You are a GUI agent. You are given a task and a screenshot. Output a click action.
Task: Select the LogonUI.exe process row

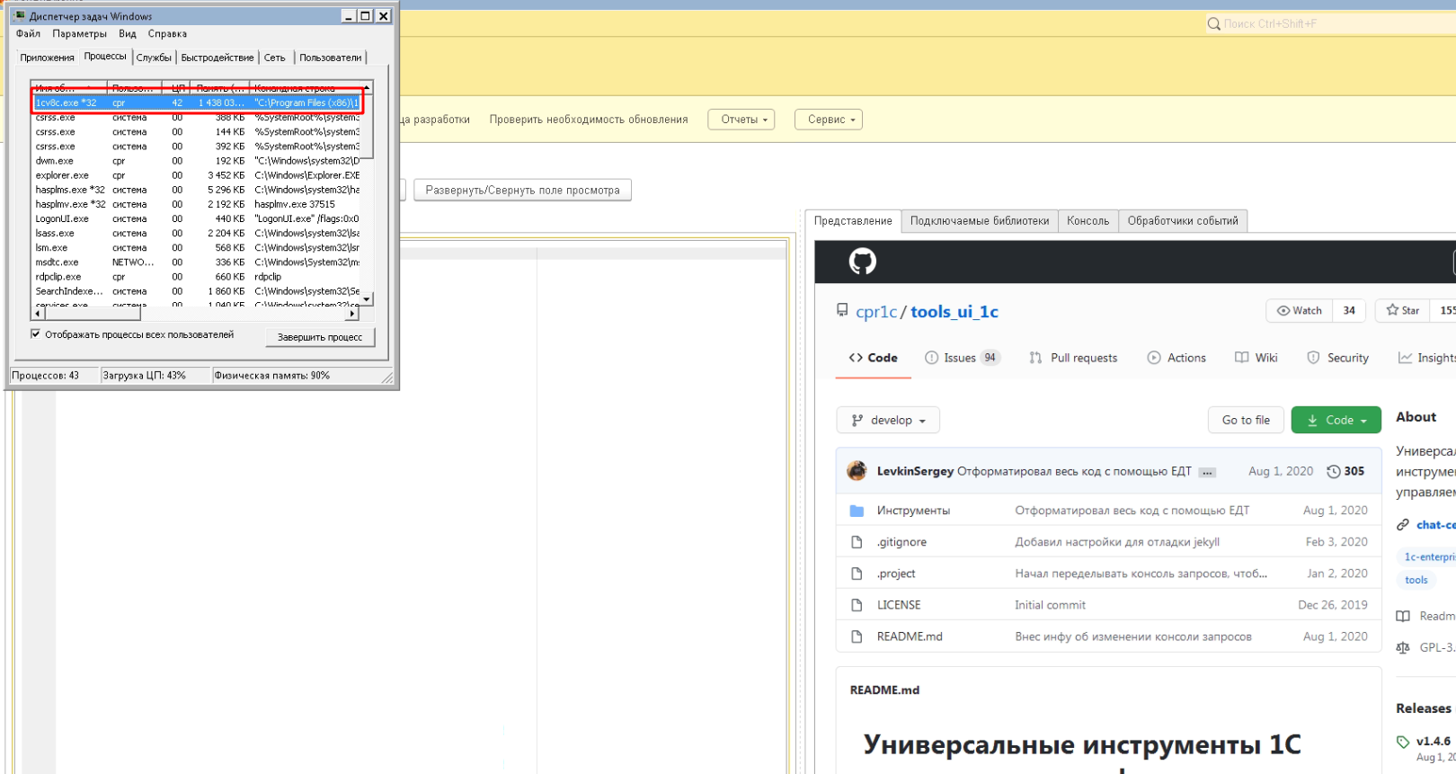coord(197,218)
